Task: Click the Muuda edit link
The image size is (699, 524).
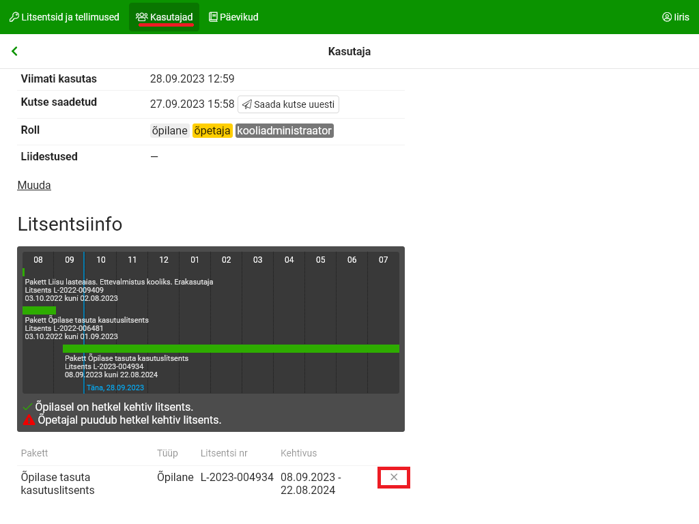Action: coord(34,185)
